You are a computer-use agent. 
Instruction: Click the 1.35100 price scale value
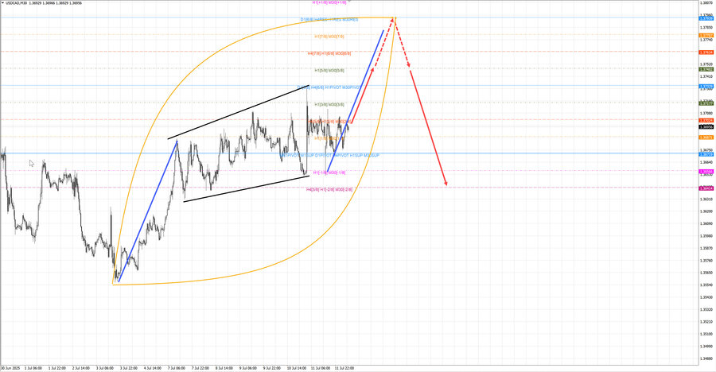707,334
